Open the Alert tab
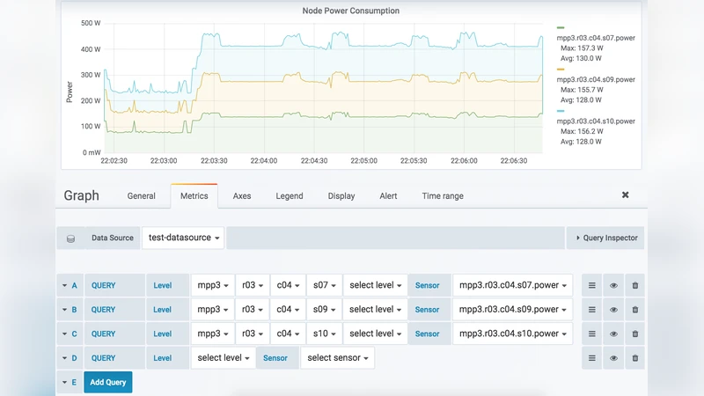 [x=388, y=196]
